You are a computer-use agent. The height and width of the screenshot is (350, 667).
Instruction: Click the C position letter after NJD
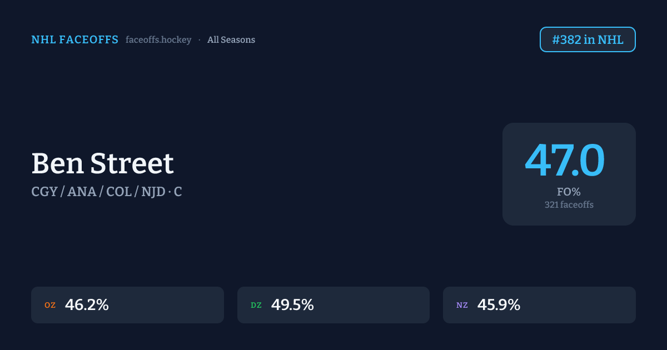(x=178, y=192)
